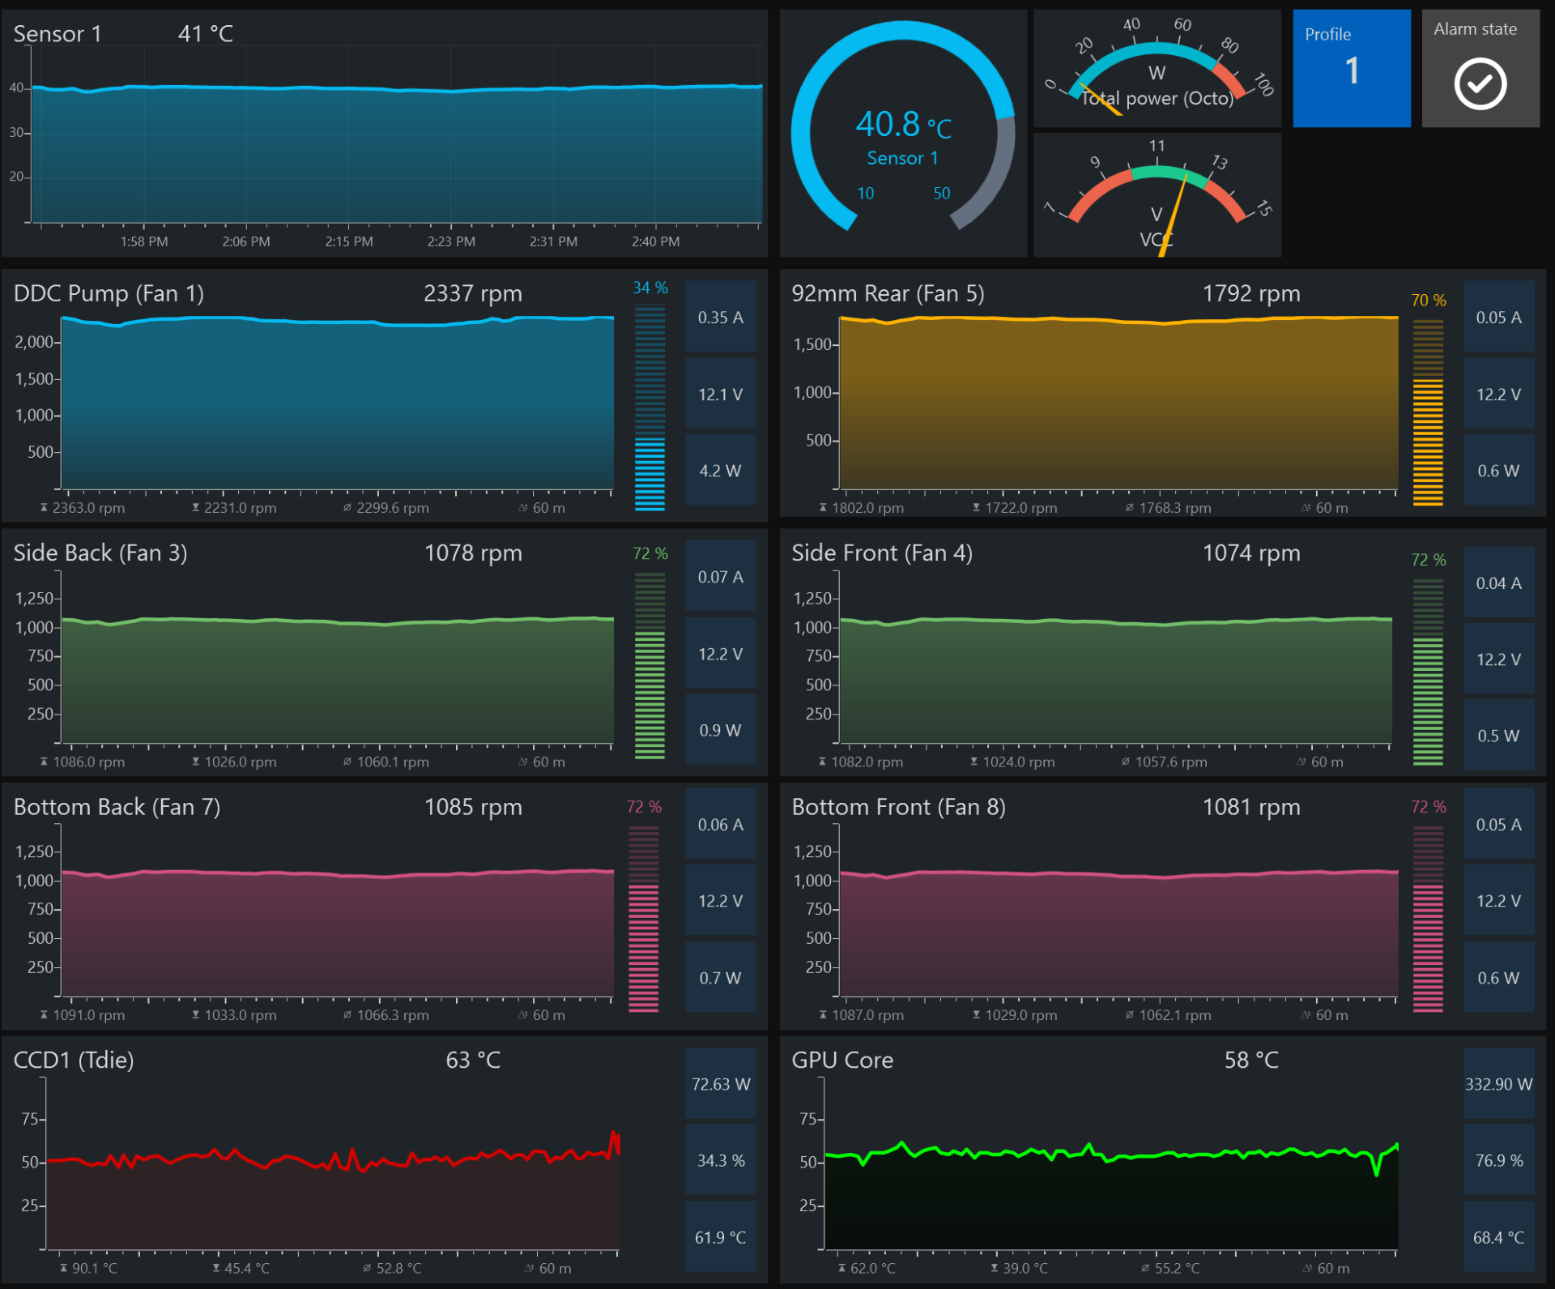Select the Side Front 12.2 V tile
The image size is (1555, 1289).
(x=1498, y=659)
